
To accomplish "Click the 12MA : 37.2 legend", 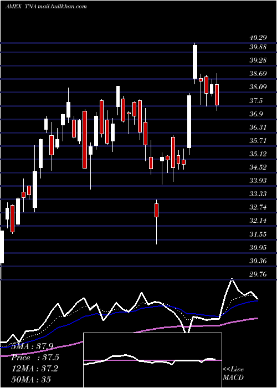I will (x=35, y=369).
